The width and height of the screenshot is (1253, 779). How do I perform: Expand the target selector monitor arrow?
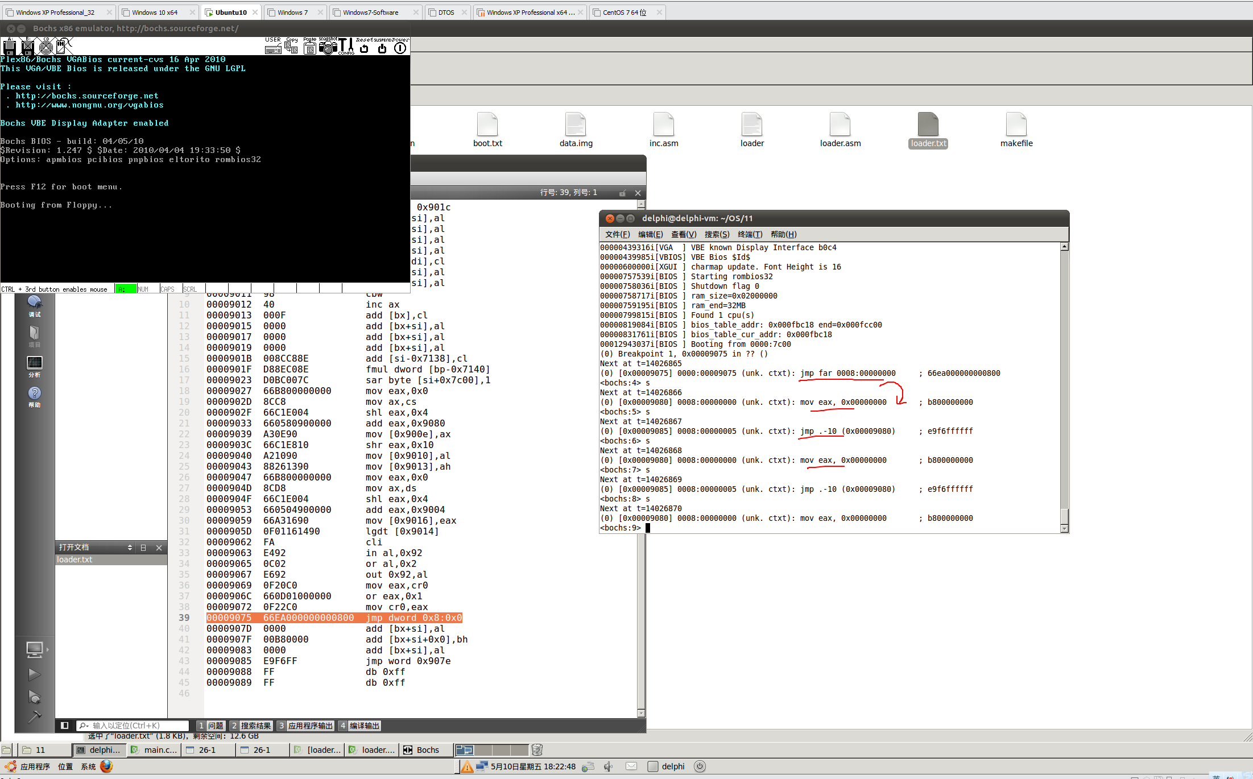48,649
